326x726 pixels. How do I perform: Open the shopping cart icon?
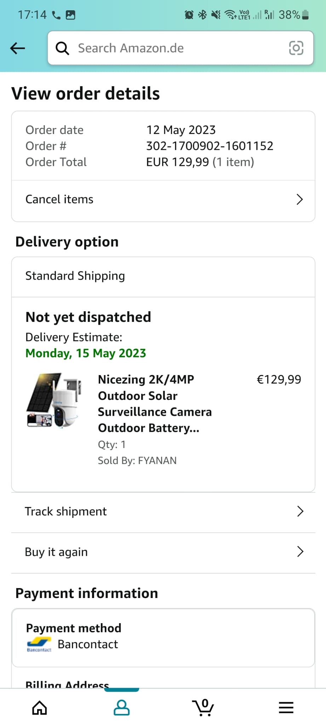[203, 708]
